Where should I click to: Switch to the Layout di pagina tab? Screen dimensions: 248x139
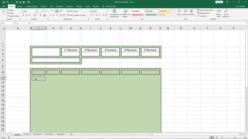coord(32,6)
